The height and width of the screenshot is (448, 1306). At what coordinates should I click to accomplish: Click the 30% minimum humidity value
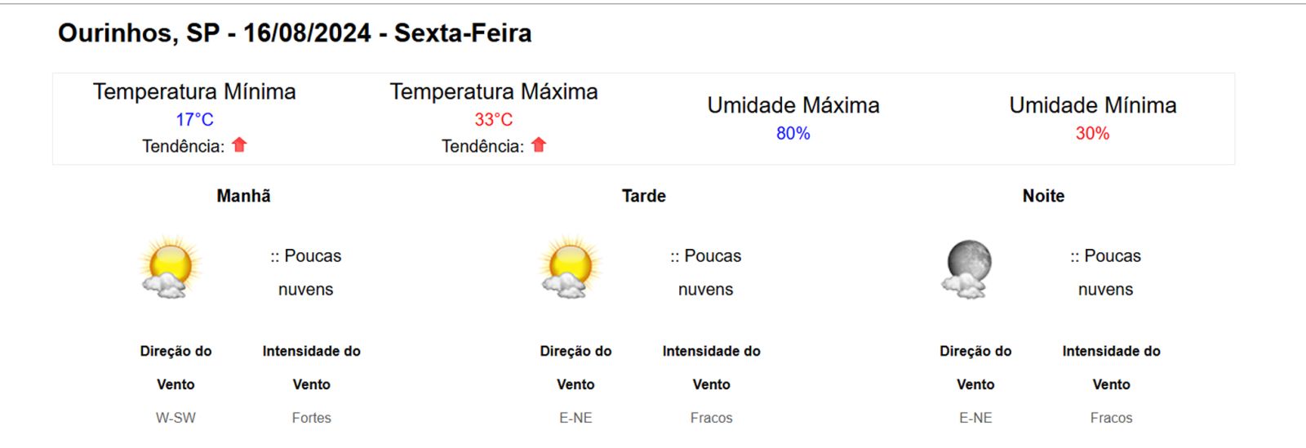pos(1092,133)
